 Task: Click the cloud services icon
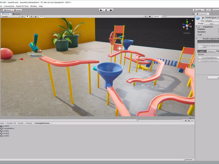click(x=208, y=10)
